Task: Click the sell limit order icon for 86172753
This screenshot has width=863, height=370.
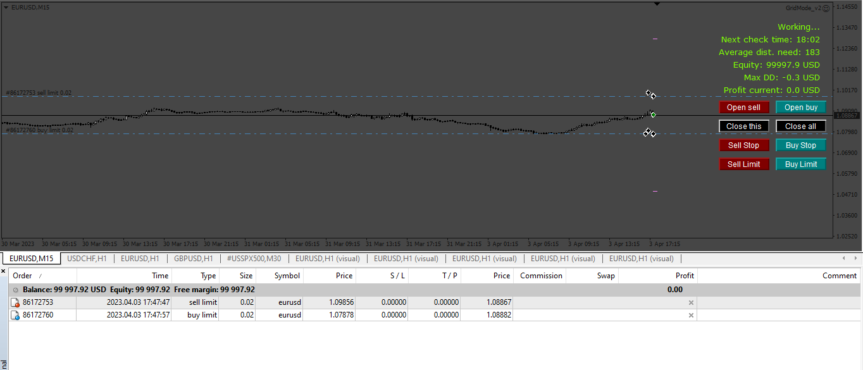Action: point(15,302)
